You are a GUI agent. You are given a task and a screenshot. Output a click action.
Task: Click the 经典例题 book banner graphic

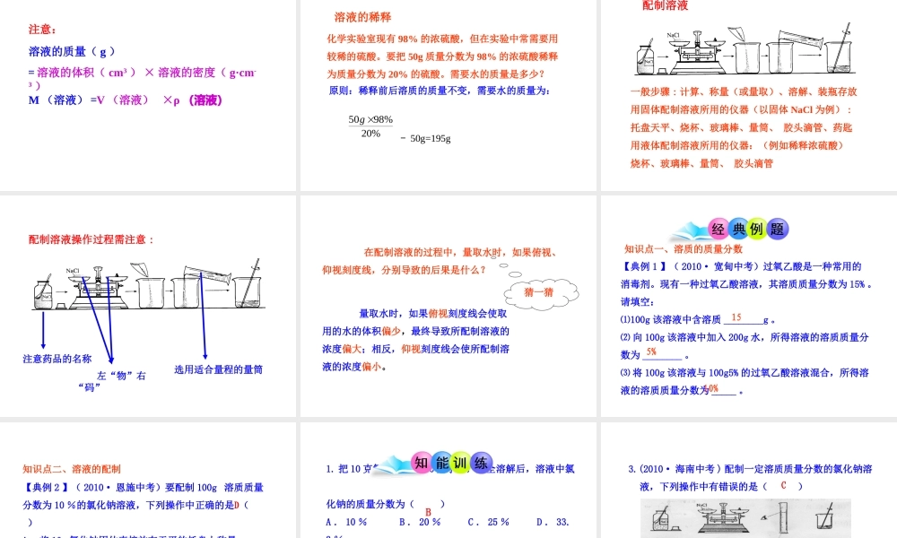pyautogui.click(x=730, y=230)
